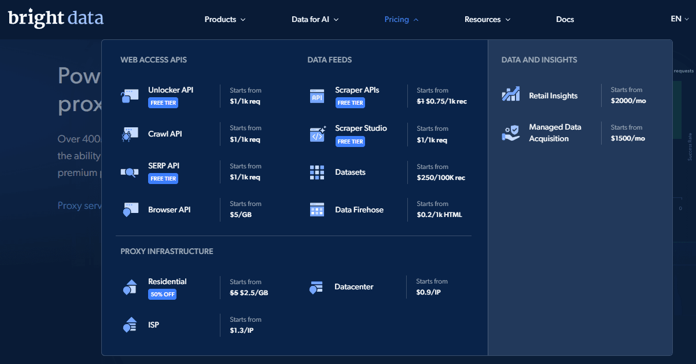
Task: Select the Scraper Studio code icon
Action: tap(318, 134)
